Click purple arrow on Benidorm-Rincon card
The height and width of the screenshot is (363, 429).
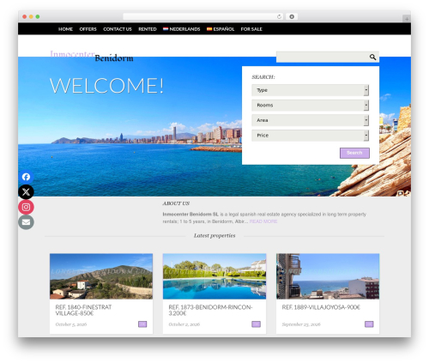click(x=256, y=324)
